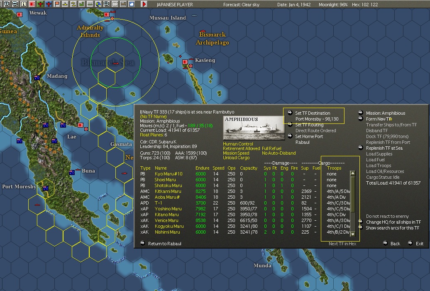Image resolution: width=430 pixels, height=291 pixels.
Task: Click the OP toolbar icon
Action: [x=115, y=4]
